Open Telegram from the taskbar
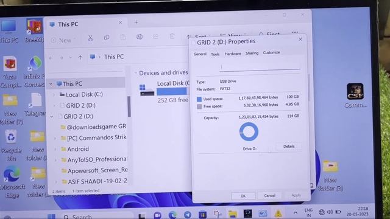390x219 pixels. point(188,214)
